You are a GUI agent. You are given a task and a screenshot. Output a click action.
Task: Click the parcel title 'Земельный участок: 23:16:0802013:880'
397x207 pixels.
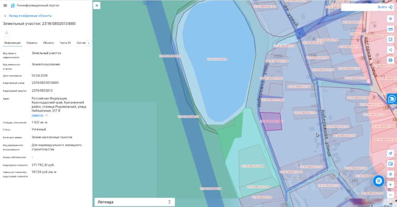39,24
